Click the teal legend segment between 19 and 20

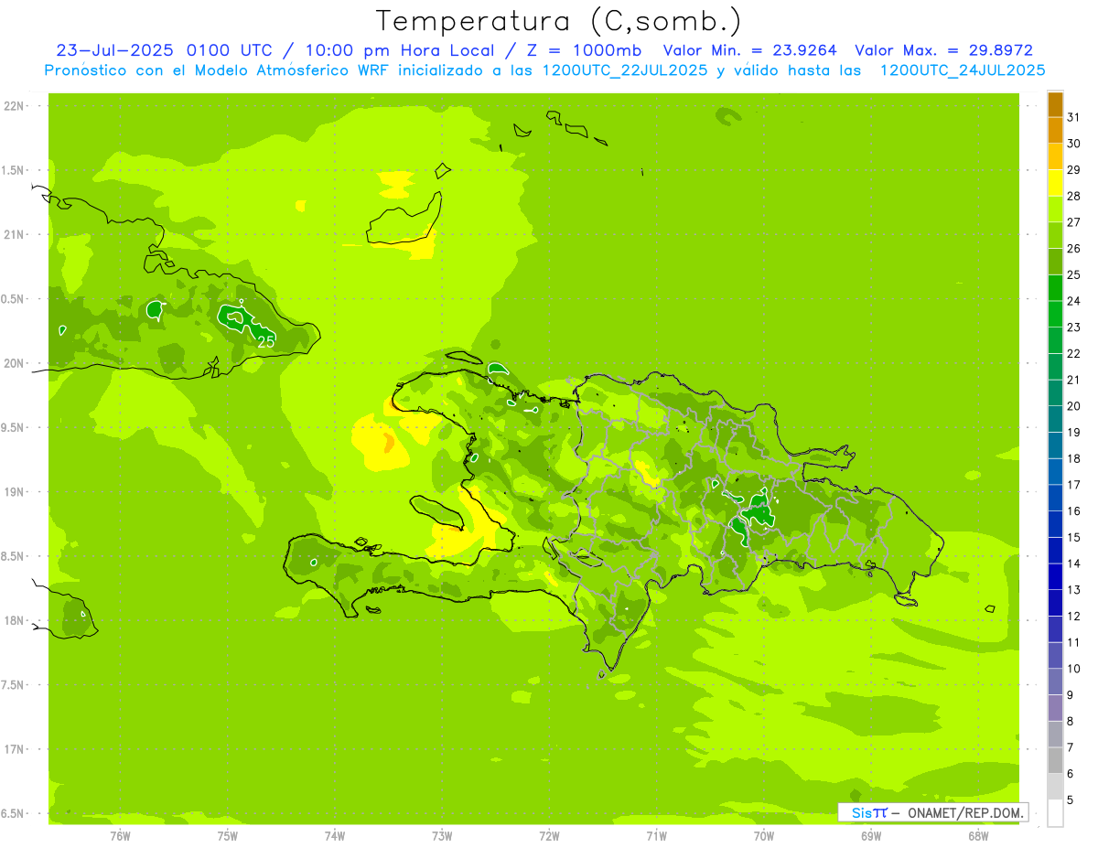[1055, 419]
